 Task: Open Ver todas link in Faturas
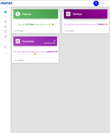[20, 31]
